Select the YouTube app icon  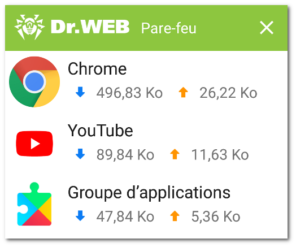[34, 144]
